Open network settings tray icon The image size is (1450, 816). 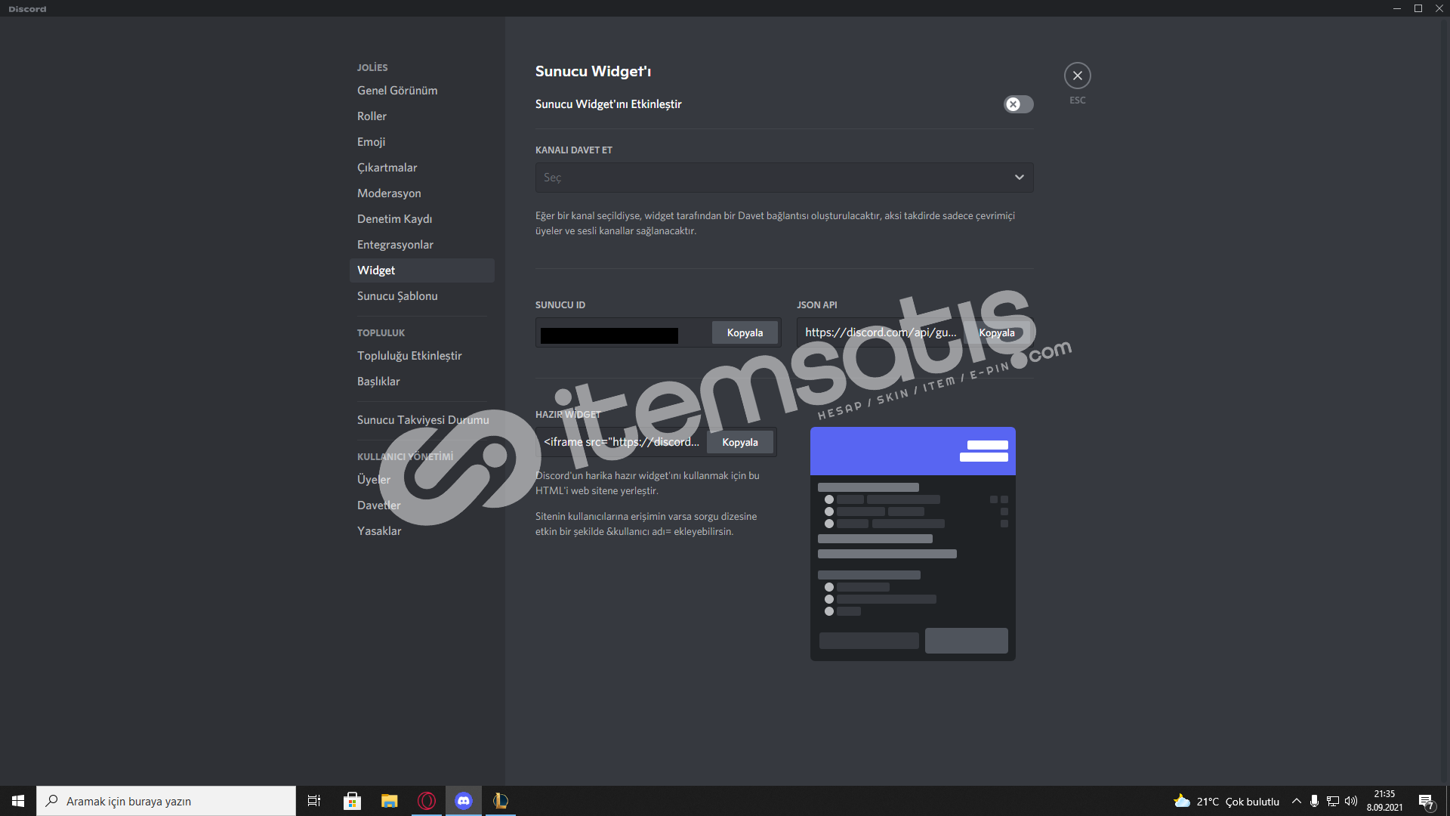pos(1333,801)
